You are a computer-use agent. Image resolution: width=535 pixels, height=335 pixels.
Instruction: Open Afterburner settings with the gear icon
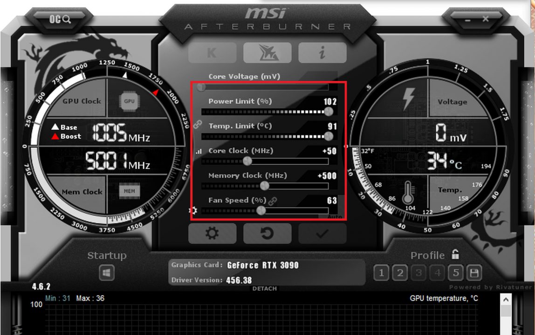pos(213,234)
